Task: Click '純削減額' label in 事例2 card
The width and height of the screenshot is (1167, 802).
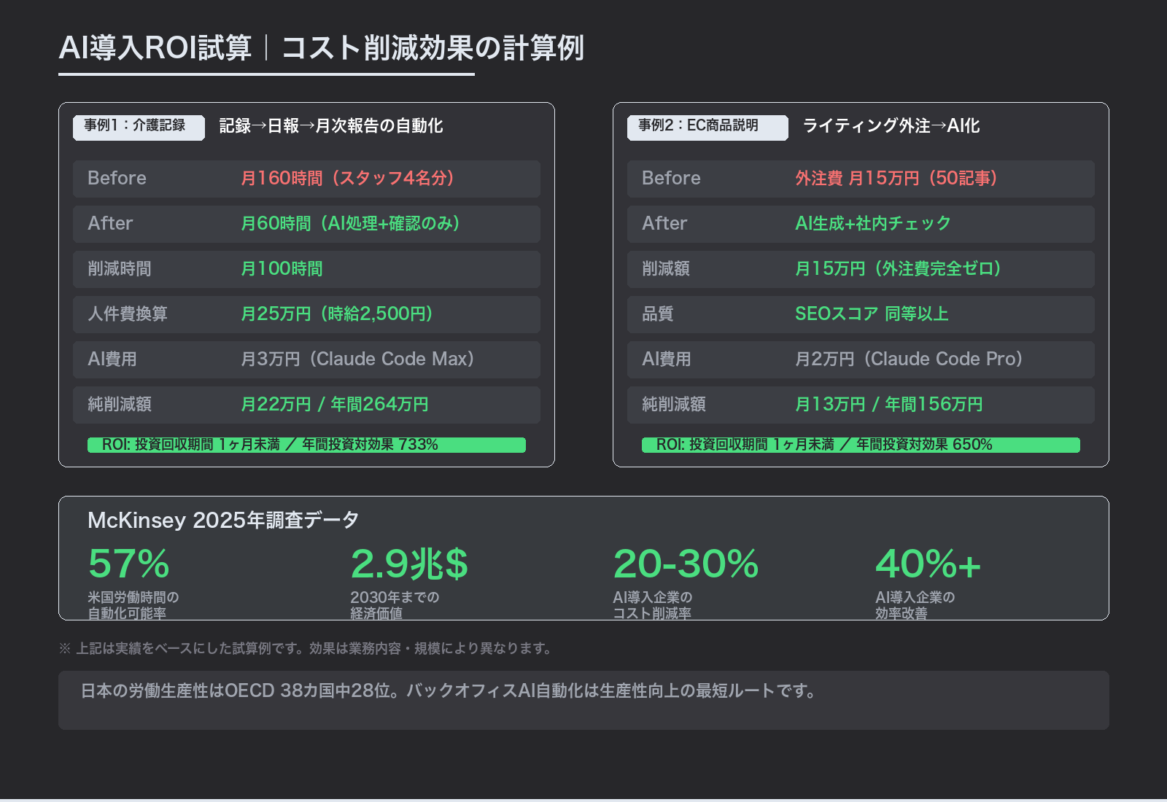Action: point(674,405)
